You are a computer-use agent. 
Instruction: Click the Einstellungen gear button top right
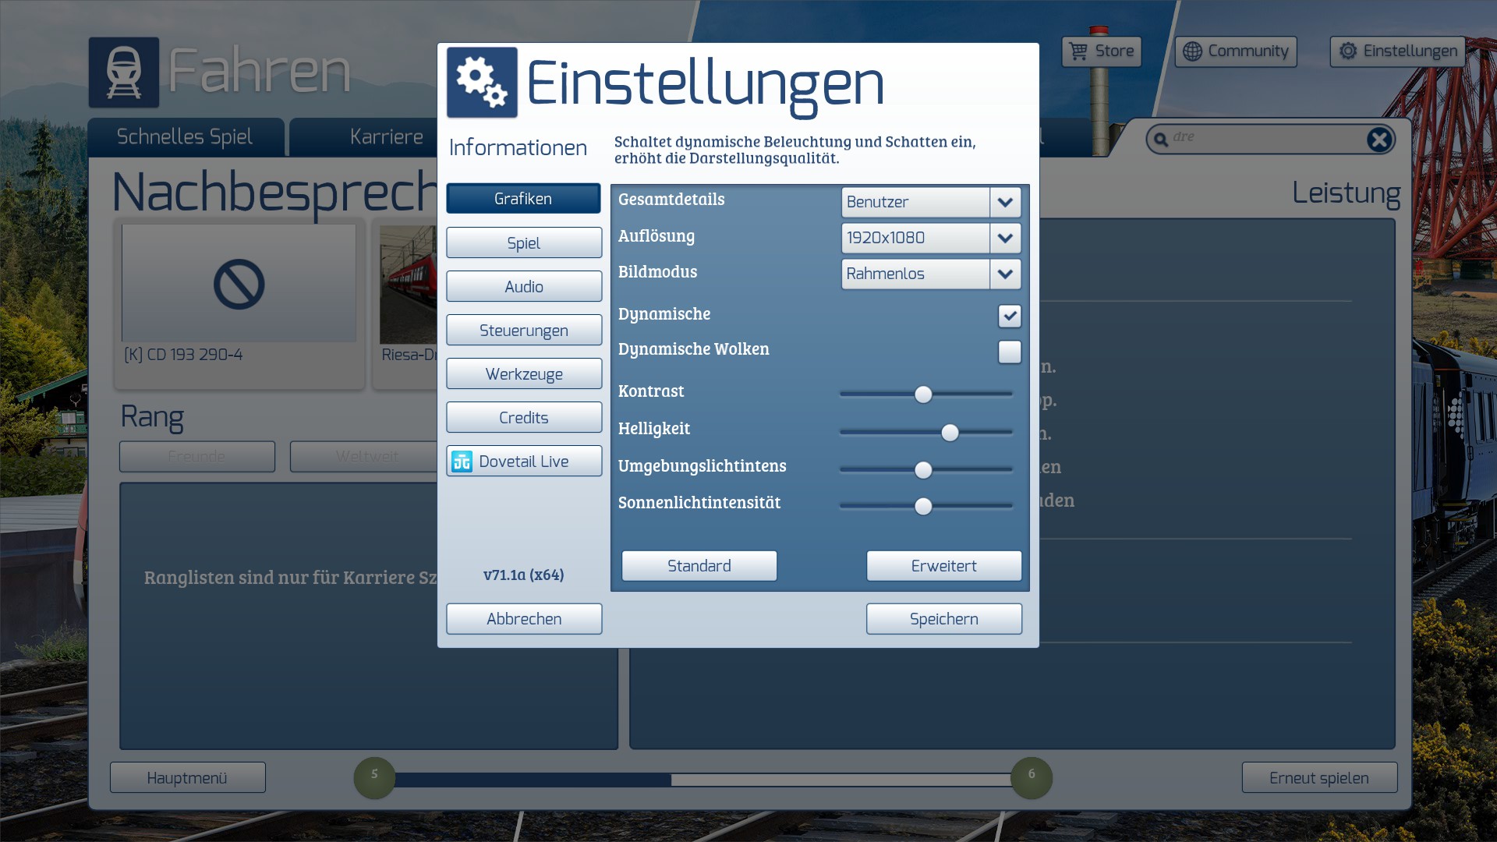(x=1397, y=51)
